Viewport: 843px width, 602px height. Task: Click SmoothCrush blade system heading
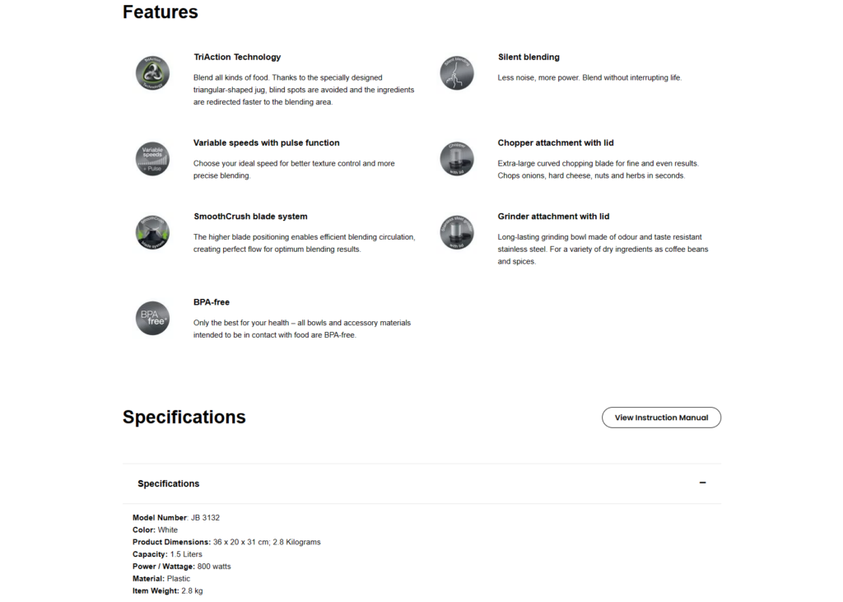(250, 217)
